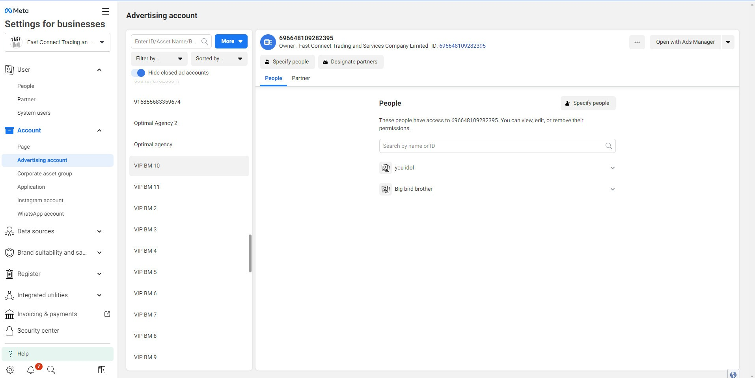Select ad account 916855683359674
The width and height of the screenshot is (755, 378).
[189, 102]
